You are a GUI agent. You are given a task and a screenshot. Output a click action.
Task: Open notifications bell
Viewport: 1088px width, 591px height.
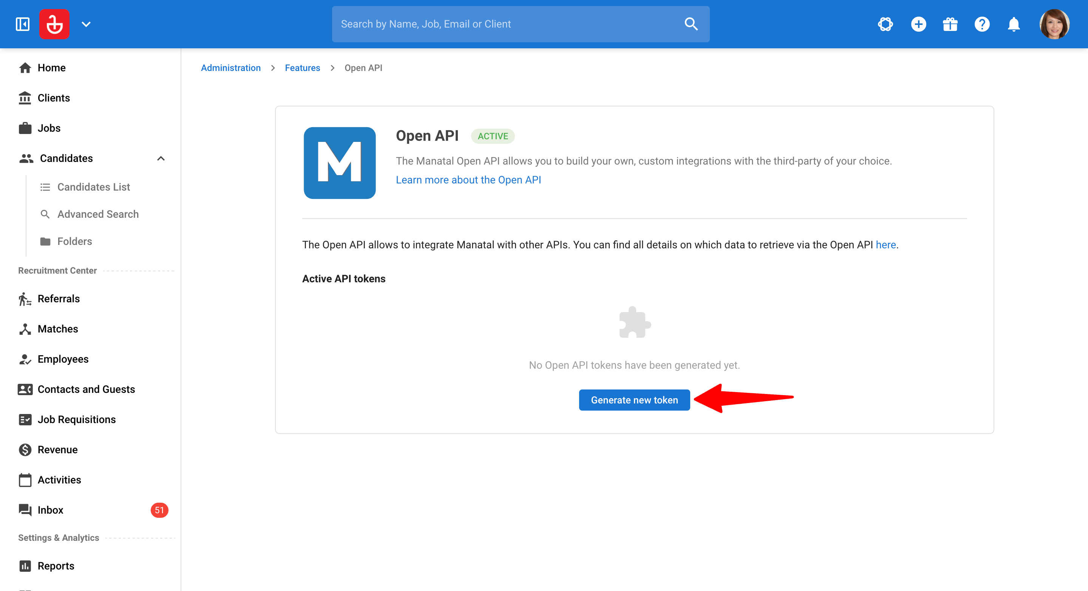click(1014, 24)
